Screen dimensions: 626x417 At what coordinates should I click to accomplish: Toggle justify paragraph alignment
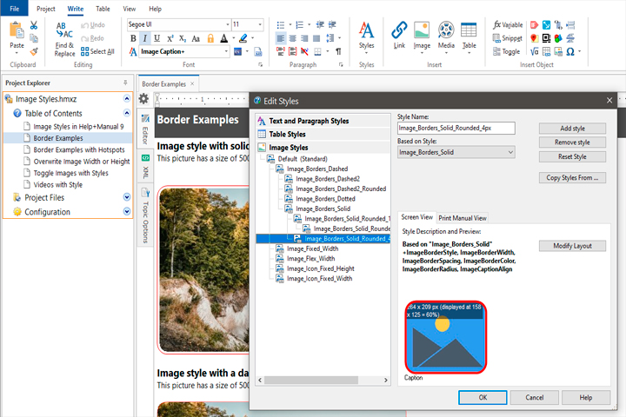316,38
